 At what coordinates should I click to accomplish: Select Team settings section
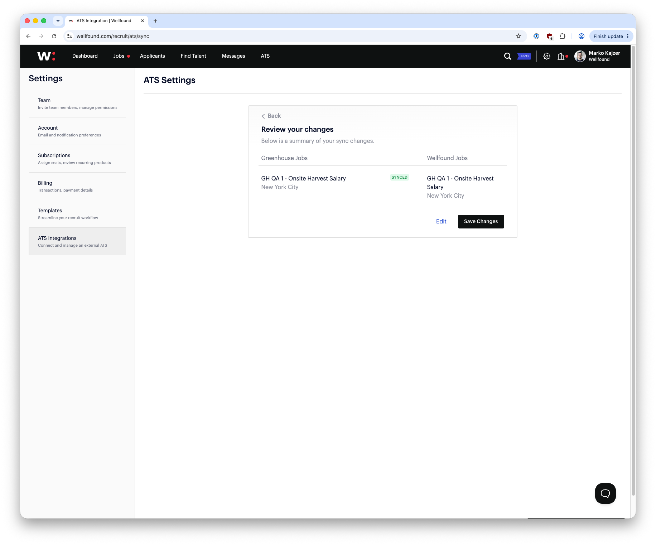click(x=77, y=103)
